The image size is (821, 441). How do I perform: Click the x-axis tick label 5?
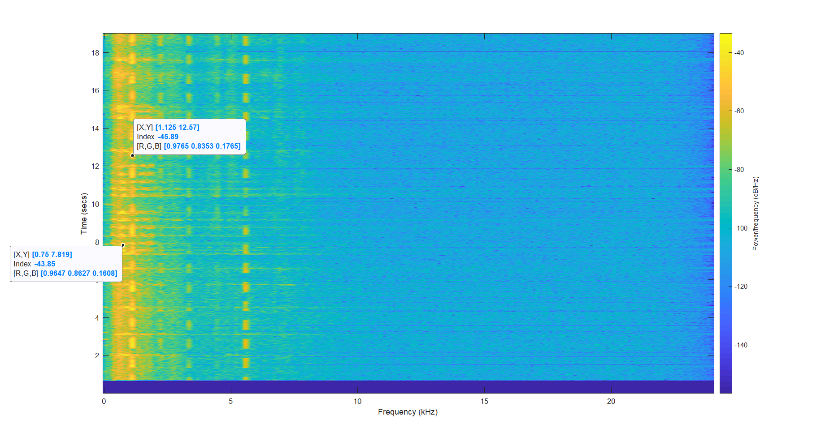pos(230,401)
